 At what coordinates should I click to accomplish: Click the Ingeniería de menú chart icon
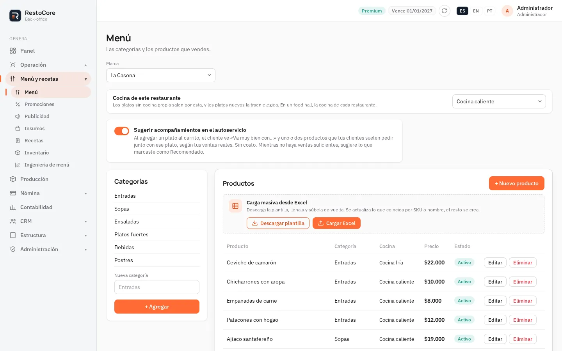pyautogui.click(x=18, y=165)
